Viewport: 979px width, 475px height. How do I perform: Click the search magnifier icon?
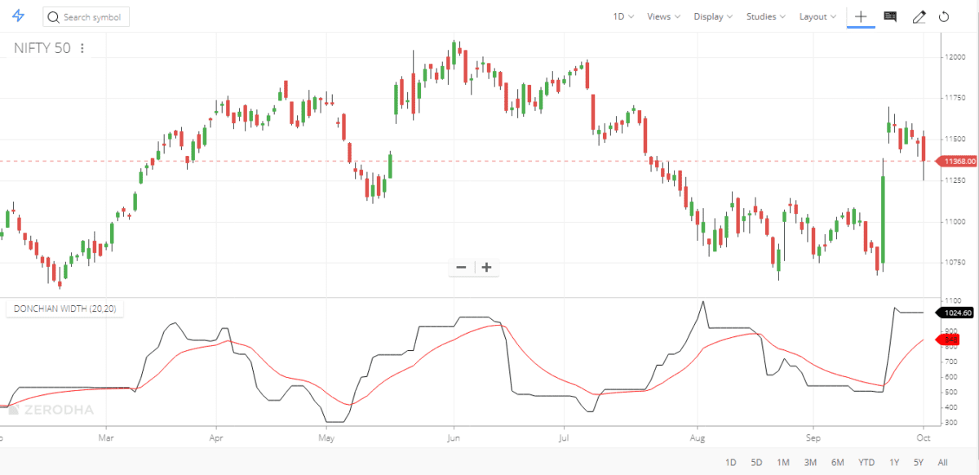coord(54,16)
